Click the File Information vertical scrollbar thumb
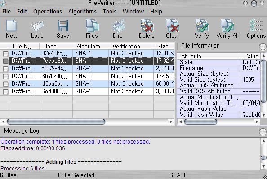This screenshot has width=267, height=179. pos(263,81)
